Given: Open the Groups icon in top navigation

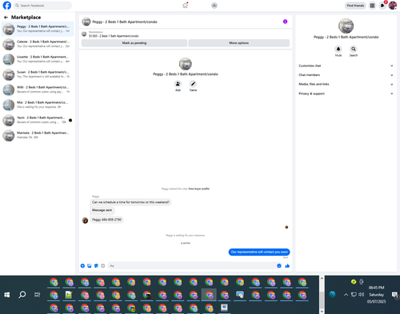Looking at the screenshot, I should 214,6.
